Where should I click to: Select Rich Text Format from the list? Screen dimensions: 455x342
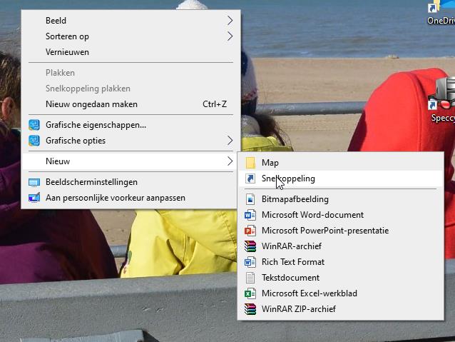pyautogui.click(x=292, y=262)
